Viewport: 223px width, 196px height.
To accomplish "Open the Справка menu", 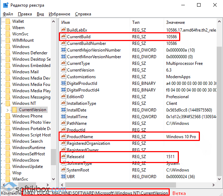I will (83, 14).
